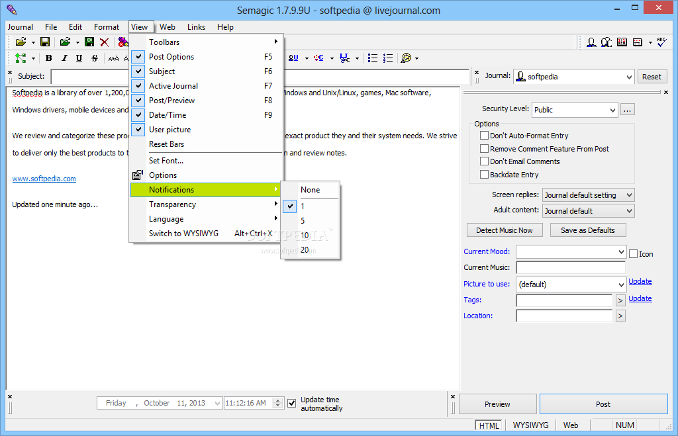Image resolution: width=678 pixels, height=436 pixels.
Task: Click the Post button
Action: [x=603, y=404]
